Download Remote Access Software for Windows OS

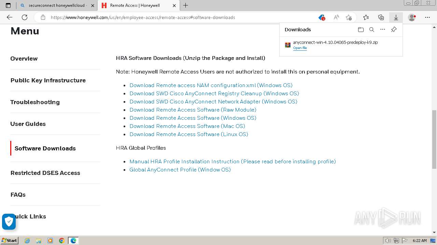point(193,118)
